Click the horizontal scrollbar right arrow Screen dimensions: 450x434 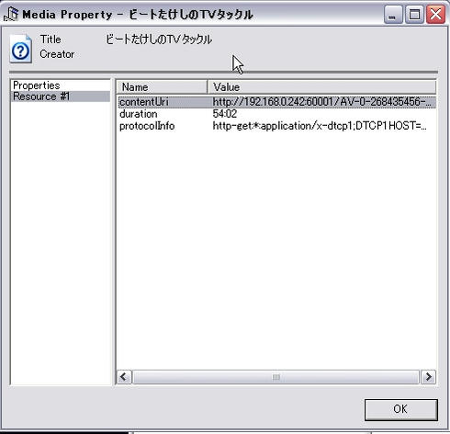tap(428, 377)
